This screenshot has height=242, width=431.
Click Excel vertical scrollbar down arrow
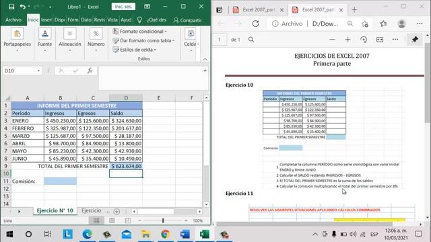click(x=206, y=204)
